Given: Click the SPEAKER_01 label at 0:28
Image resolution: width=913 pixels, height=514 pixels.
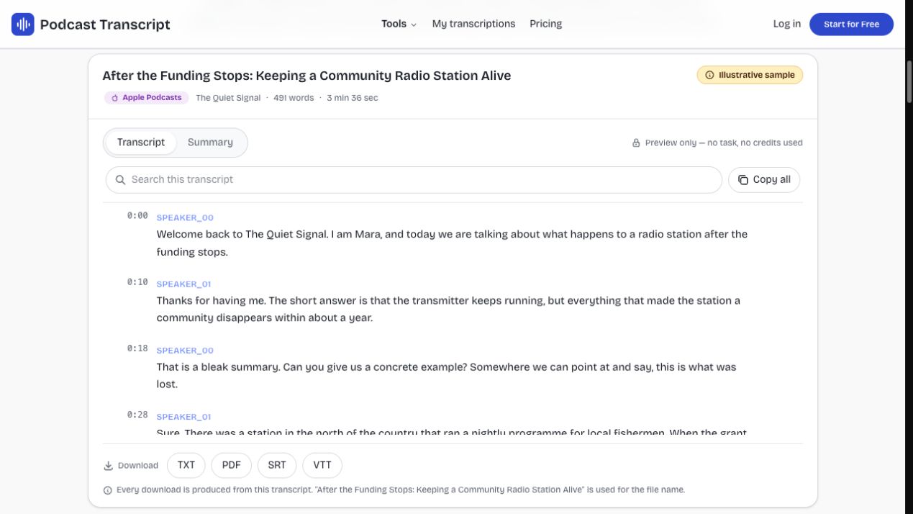Looking at the screenshot, I should [x=183, y=417].
